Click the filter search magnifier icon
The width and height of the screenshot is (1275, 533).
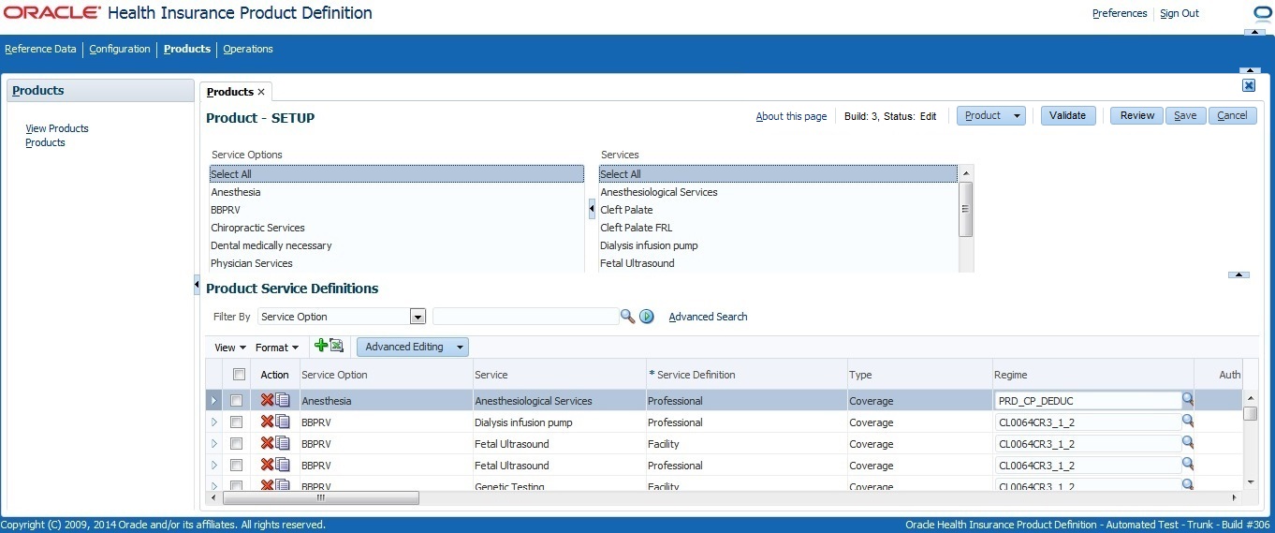point(627,317)
